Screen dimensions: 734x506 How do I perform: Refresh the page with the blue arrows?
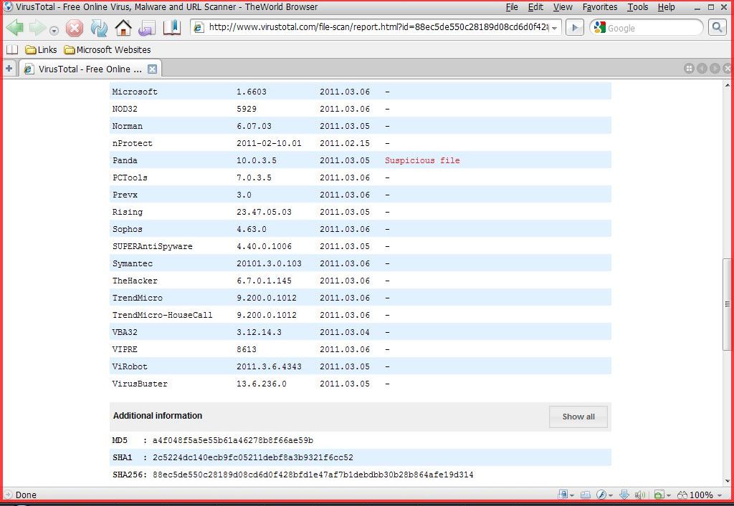[x=99, y=28]
